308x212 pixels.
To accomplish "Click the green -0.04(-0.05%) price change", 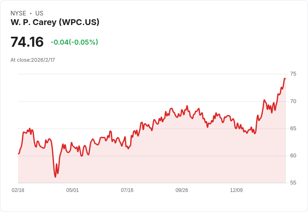I will [74, 42].
